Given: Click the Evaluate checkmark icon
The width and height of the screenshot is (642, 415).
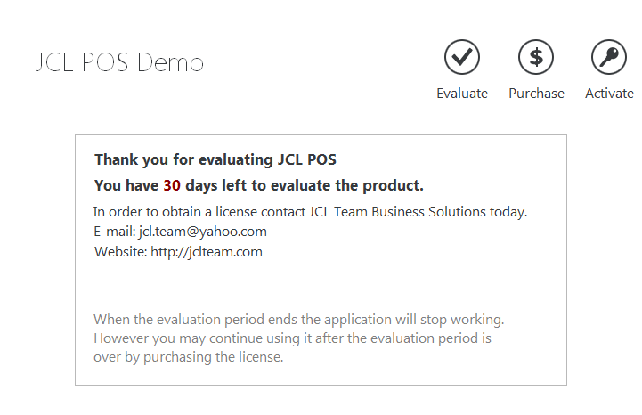Looking at the screenshot, I should tap(462, 58).
